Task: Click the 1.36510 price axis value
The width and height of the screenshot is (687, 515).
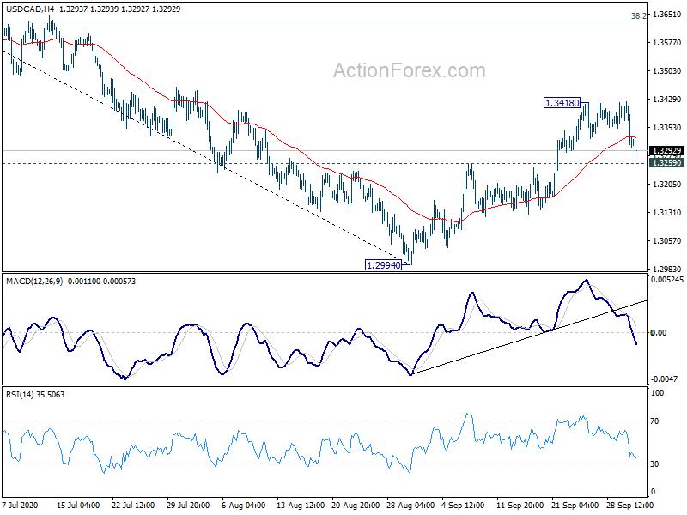Action: [x=667, y=14]
